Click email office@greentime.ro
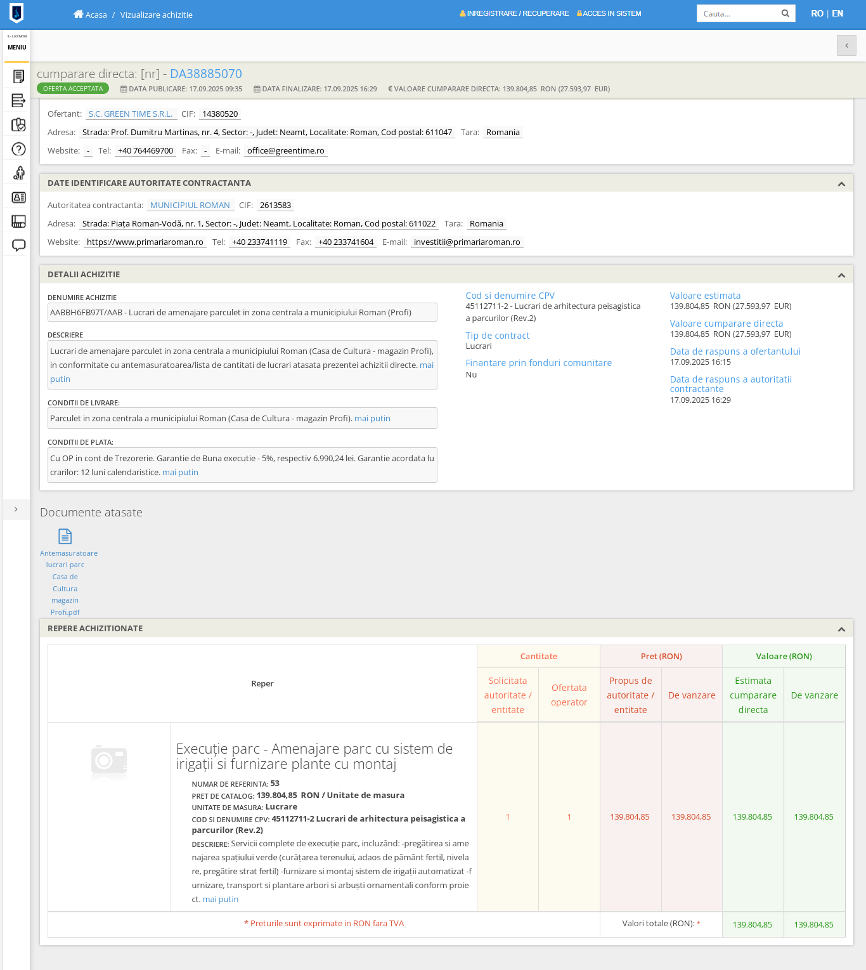The image size is (866, 970). point(286,151)
